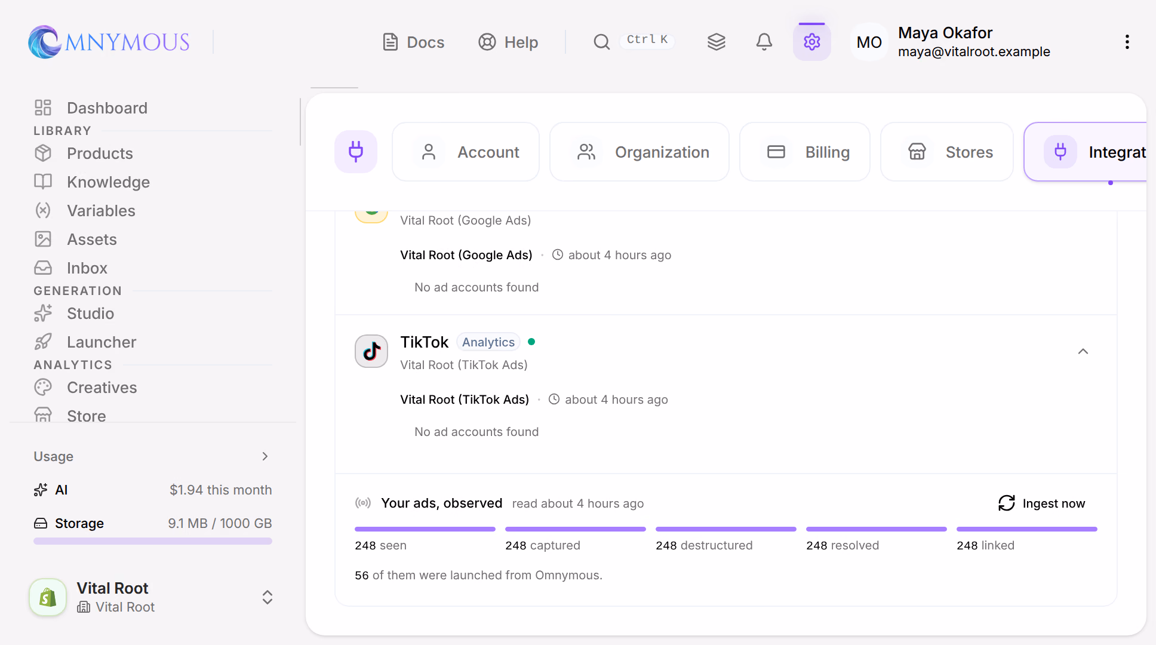This screenshot has height=645, width=1156.
Task: Go to Dashboard in the sidebar
Action: 153,107
